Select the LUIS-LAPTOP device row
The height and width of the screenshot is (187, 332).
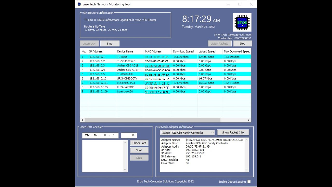tap(165, 87)
